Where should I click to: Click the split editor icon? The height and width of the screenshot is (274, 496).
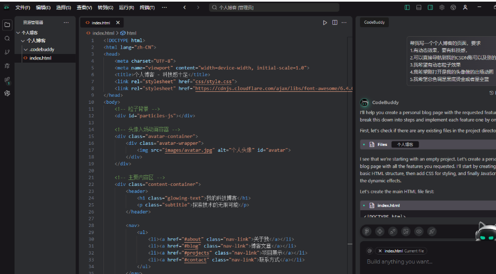click(x=335, y=23)
